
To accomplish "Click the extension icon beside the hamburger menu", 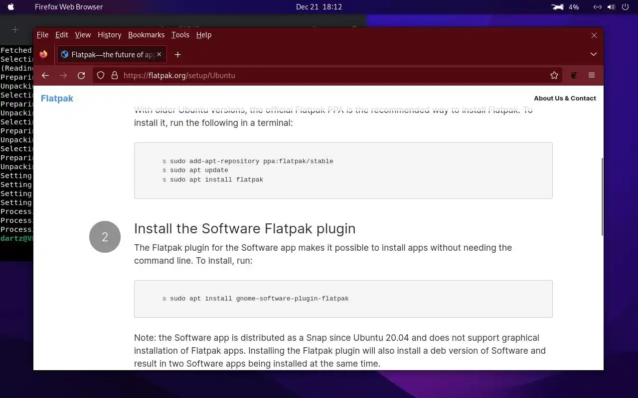I will pyautogui.click(x=574, y=75).
